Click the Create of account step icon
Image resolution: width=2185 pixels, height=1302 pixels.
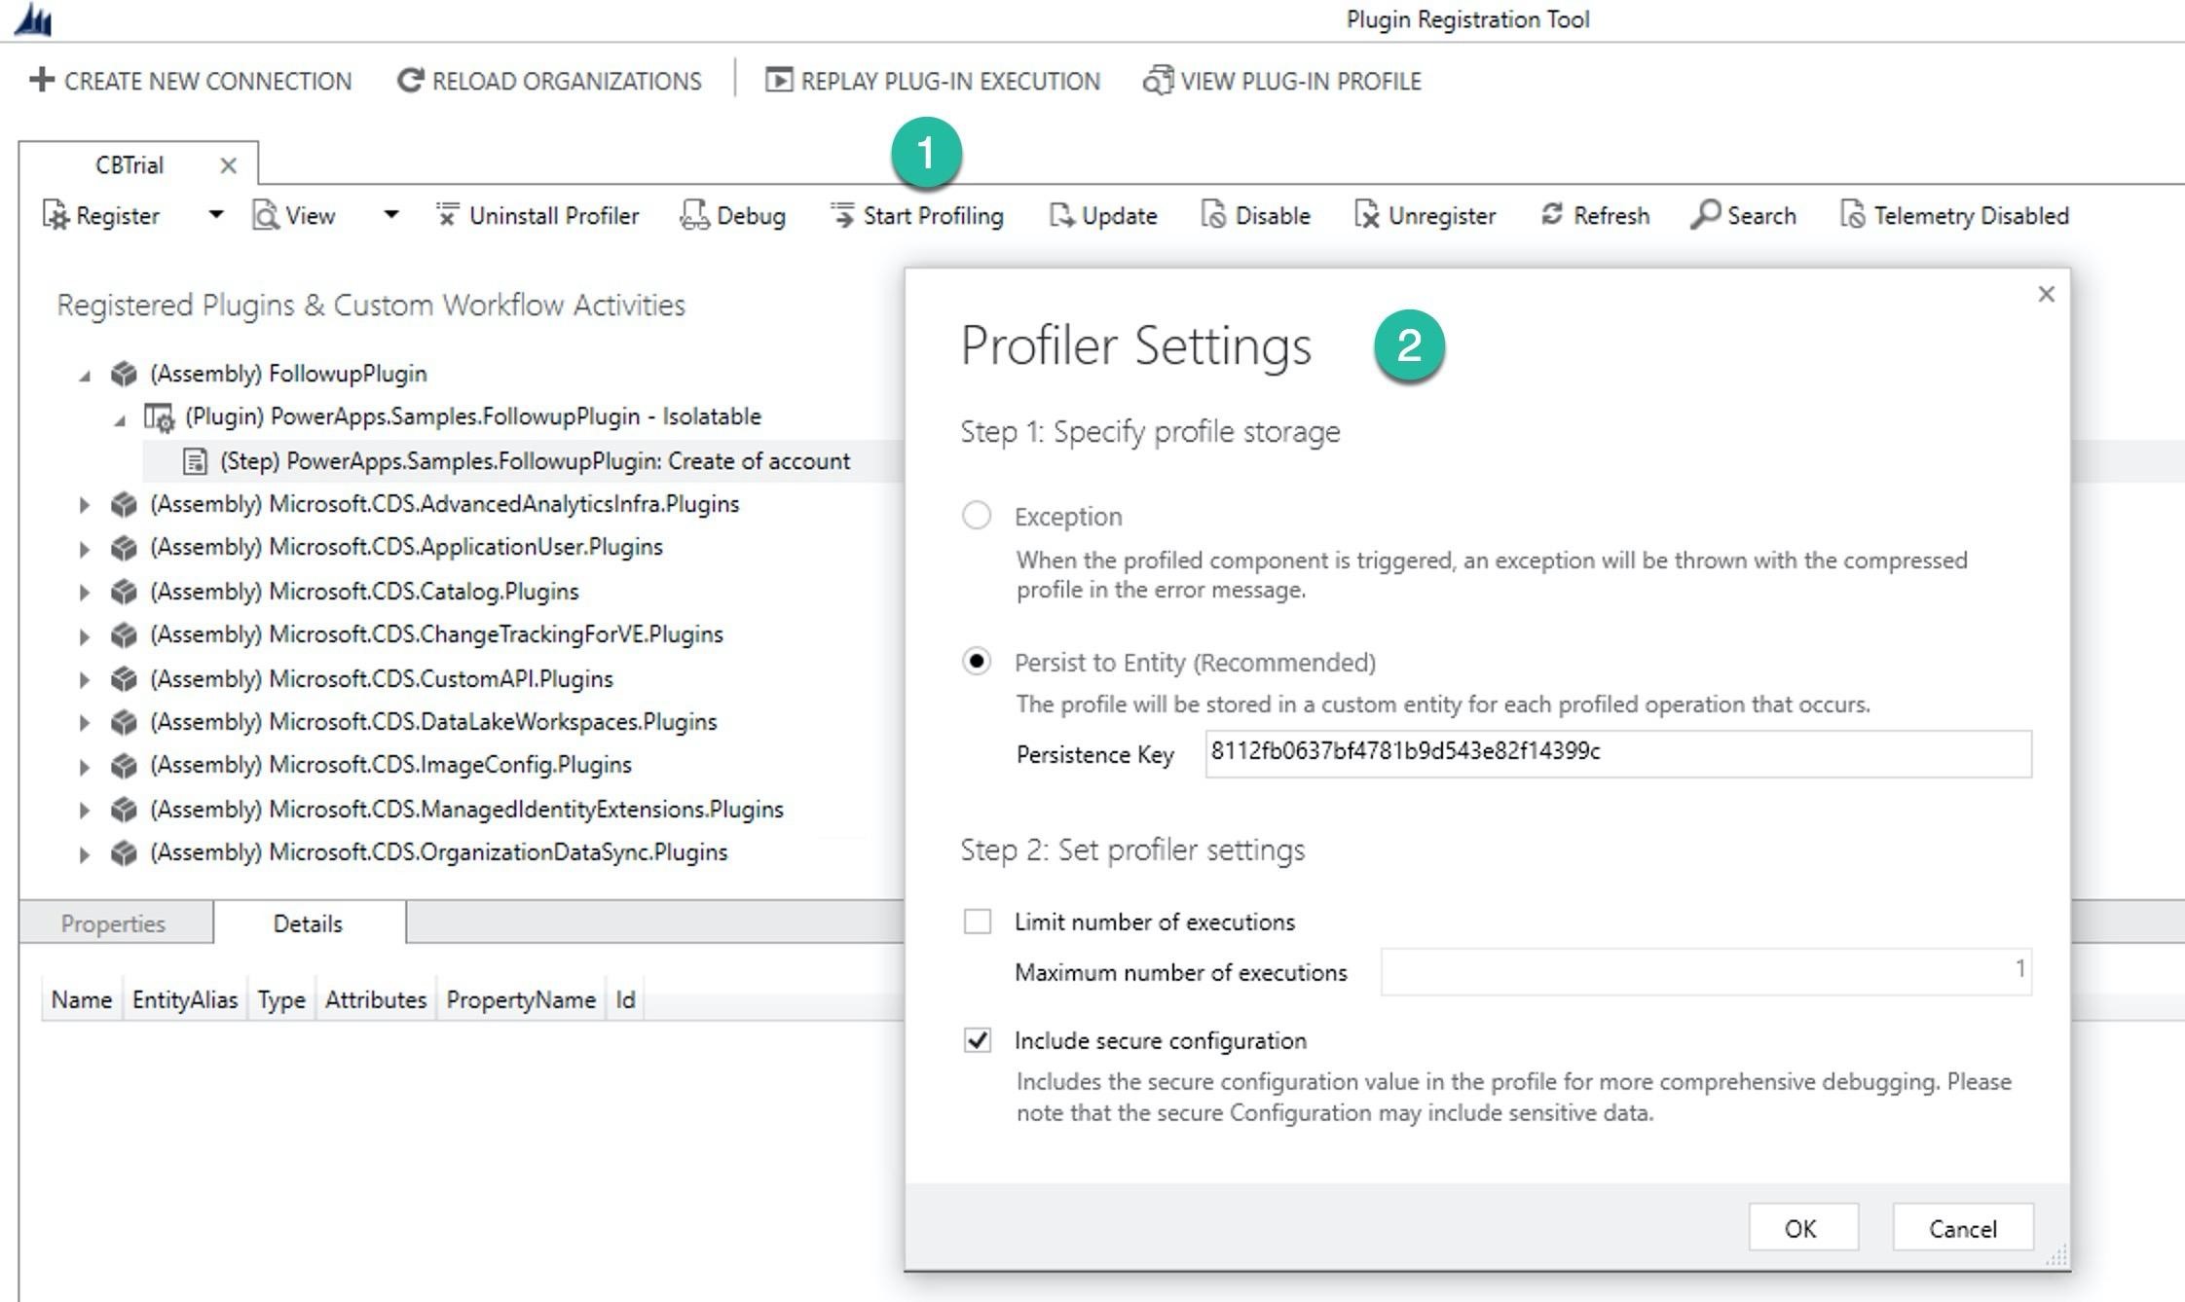click(x=195, y=461)
